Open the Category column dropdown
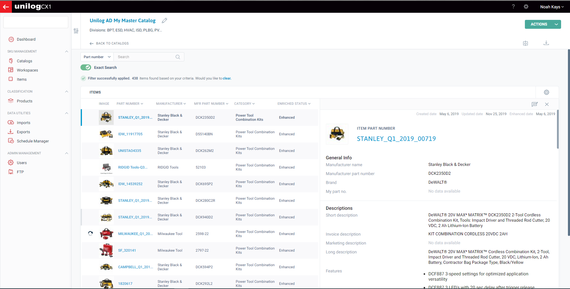Screen dimensions: 570x289 click(244, 104)
